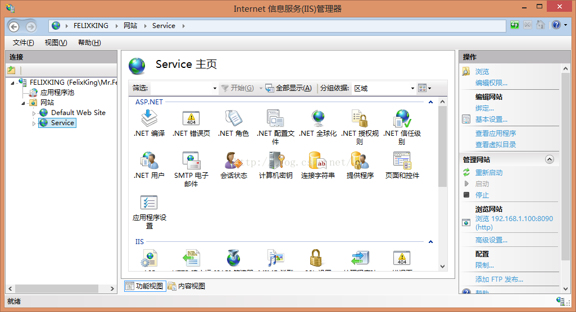The height and width of the screenshot is (312, 576).
Task: Open the 筛选 filter dropdown
Action: (215, 88)
